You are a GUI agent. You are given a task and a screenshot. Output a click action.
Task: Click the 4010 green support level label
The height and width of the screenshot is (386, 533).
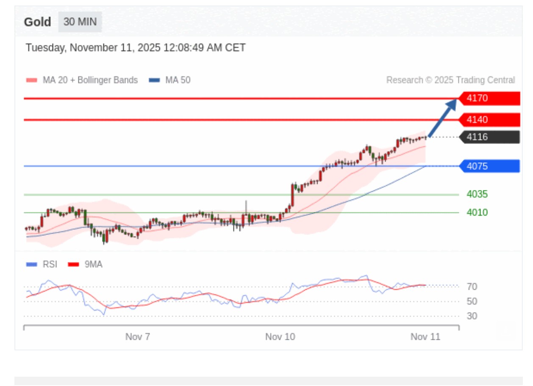pyautogui.click(x=477, y=213)
